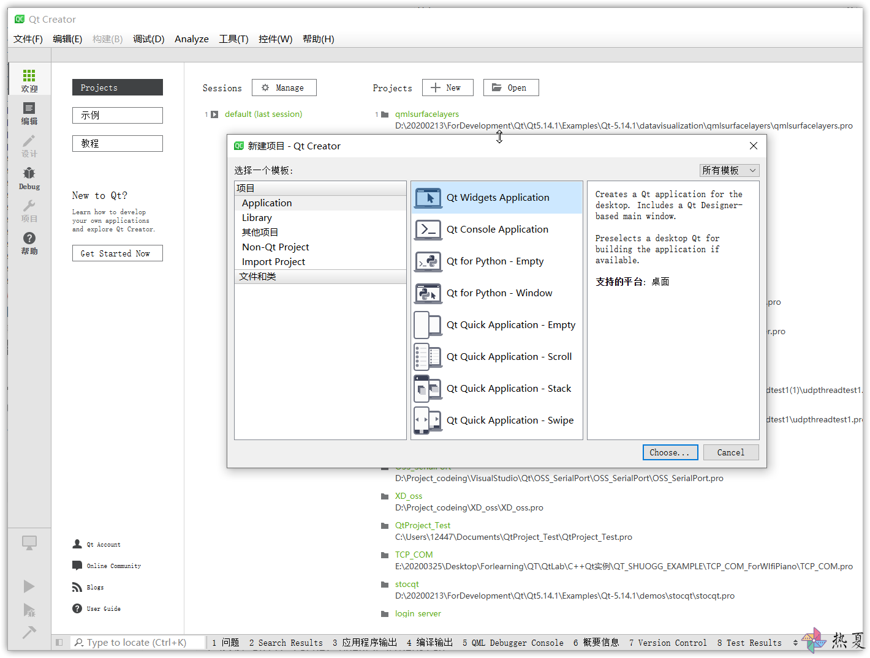The image size is (870, 658).
Task: Select Qt Quick Application - Swipe template
Action: click(497, 421)
